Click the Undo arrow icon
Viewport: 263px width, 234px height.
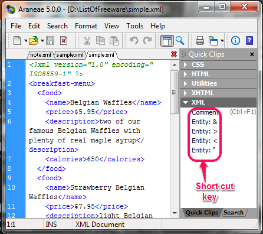tap(134, 40)
